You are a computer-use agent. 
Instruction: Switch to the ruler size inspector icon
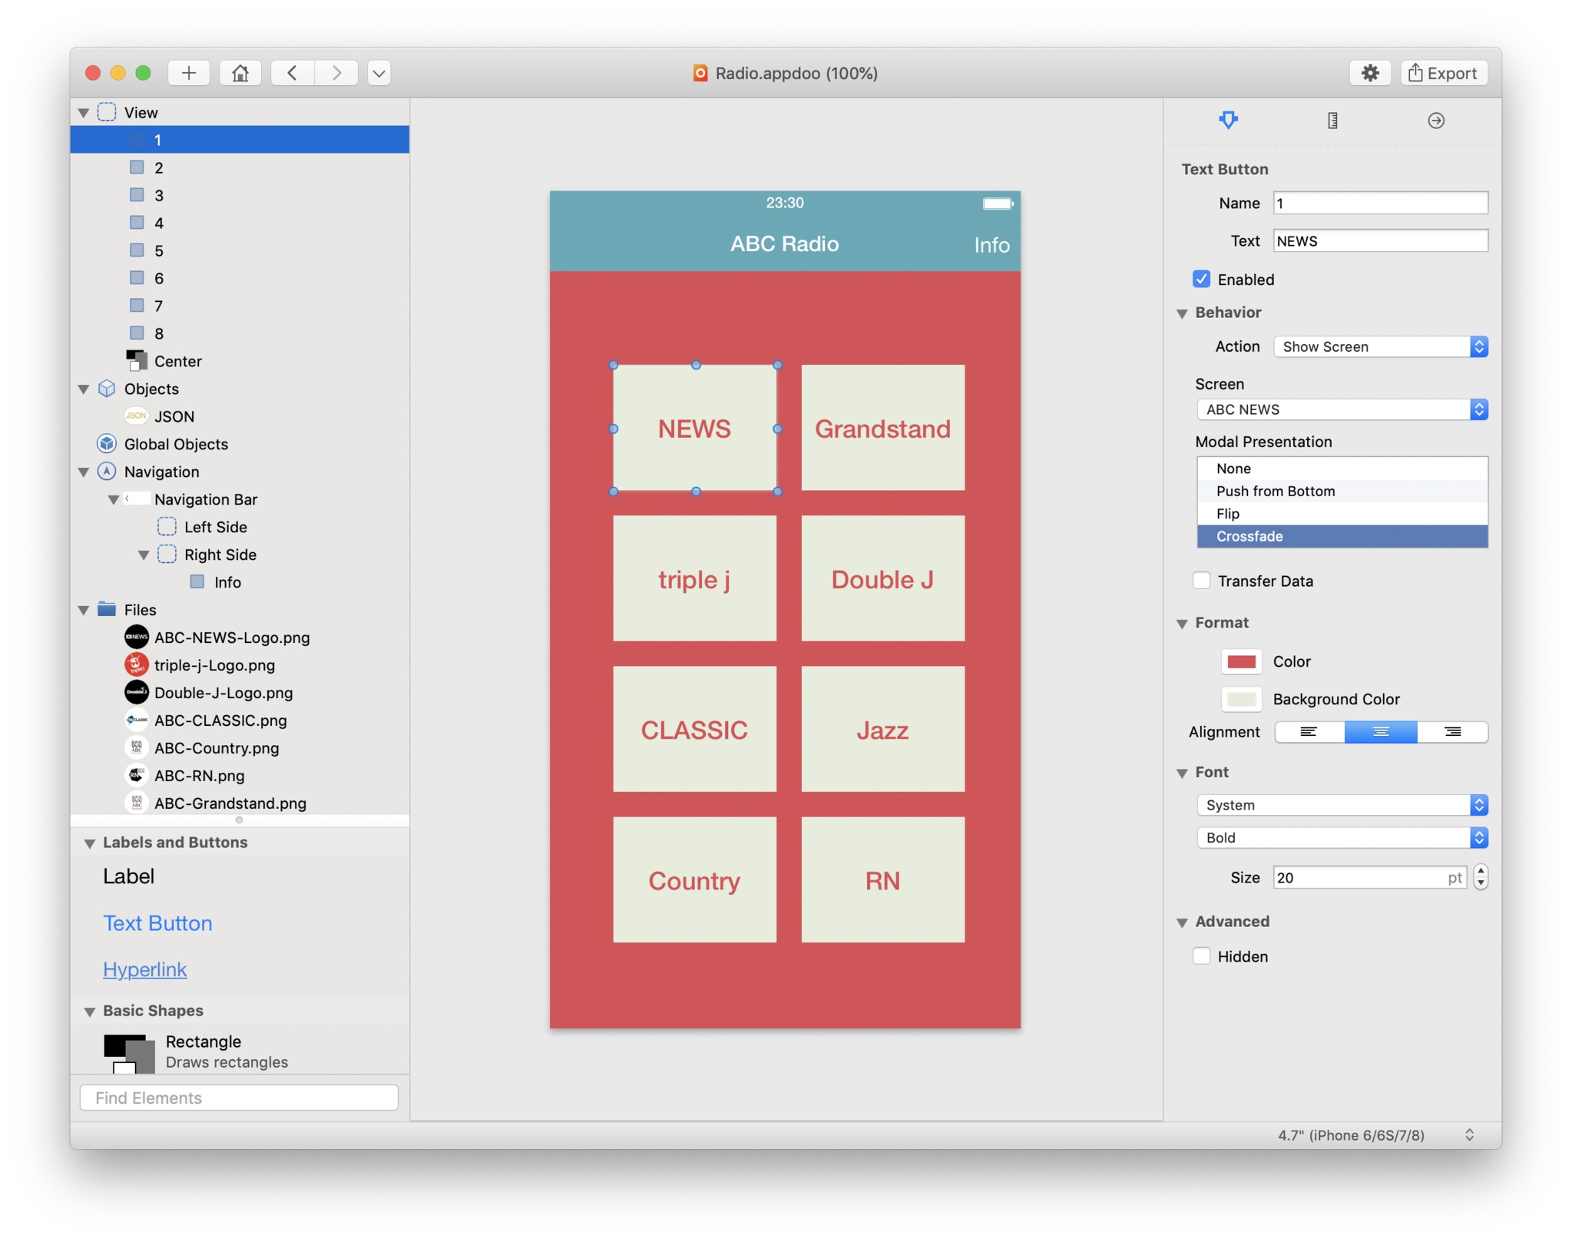[x=1332, y=121]
